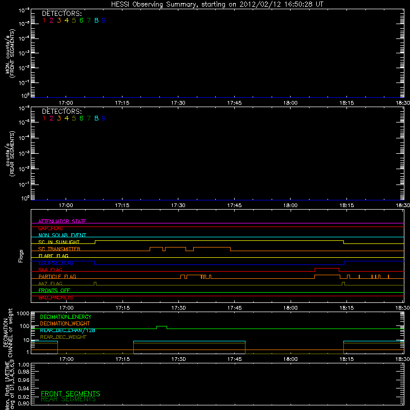Click the FRONTS_OFF flag label

coord(54,291)
